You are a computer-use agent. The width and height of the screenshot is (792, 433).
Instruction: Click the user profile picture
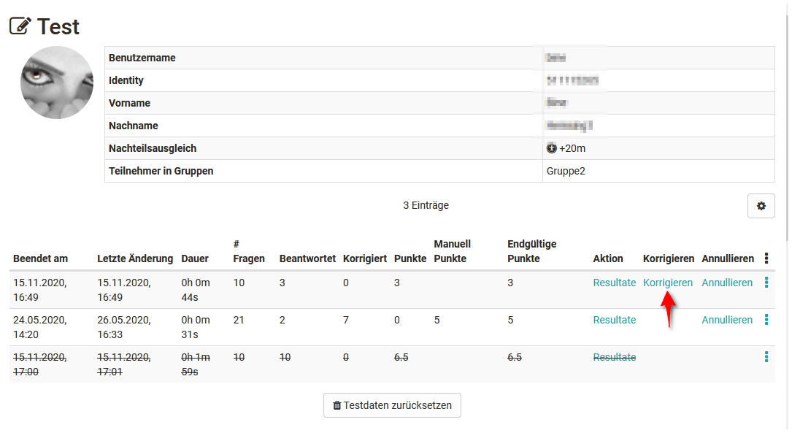pos(57,83)
